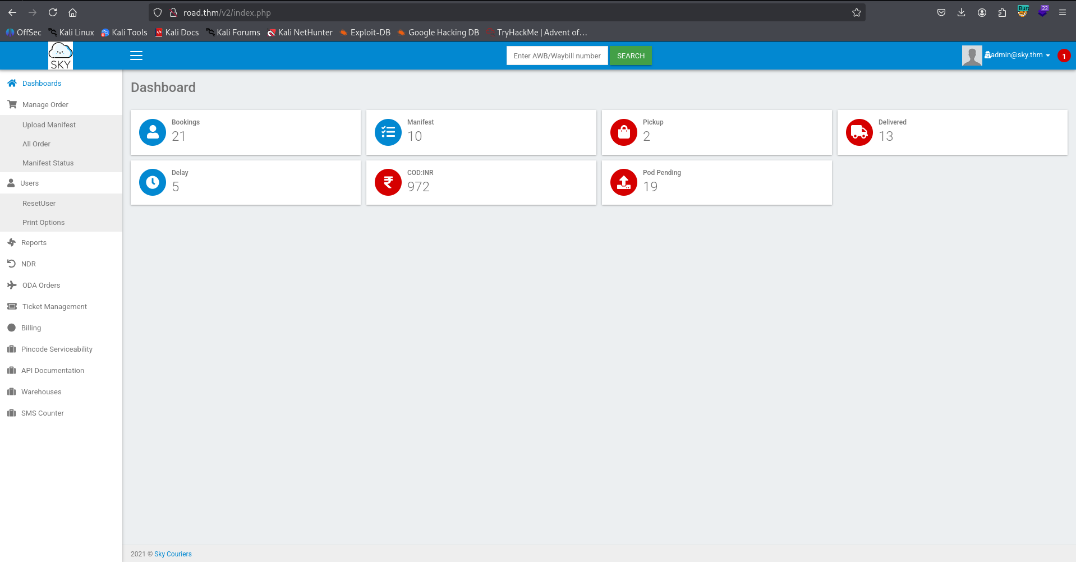Collapse the Users sidebar section

pos(29,183)
